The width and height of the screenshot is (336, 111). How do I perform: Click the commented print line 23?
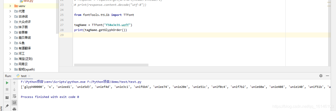tap(110, 5)
